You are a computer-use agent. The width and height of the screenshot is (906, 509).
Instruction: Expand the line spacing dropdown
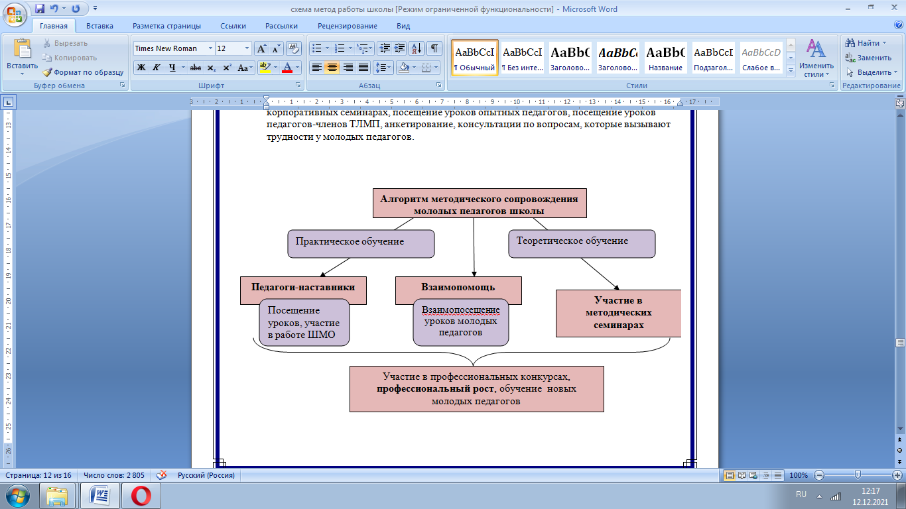click(x=389, y=68)
